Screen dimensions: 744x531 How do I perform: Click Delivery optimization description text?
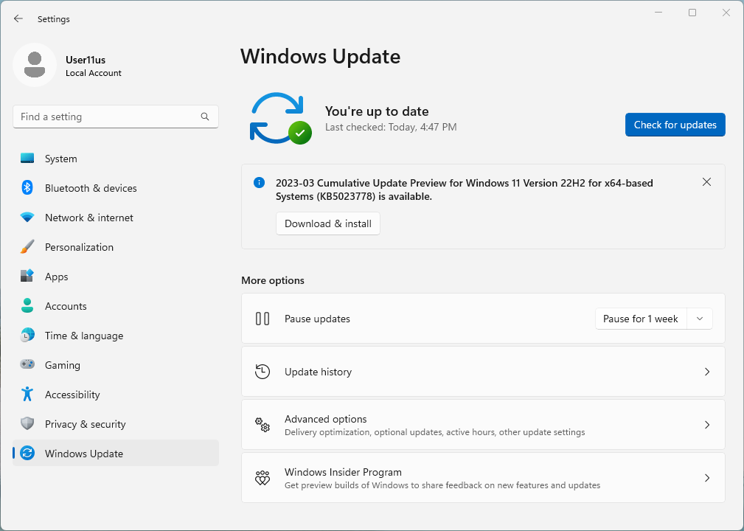[434, 432]
